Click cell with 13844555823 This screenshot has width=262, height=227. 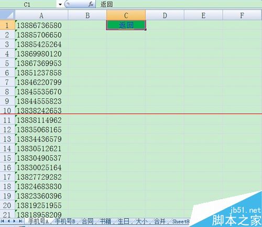41,101
